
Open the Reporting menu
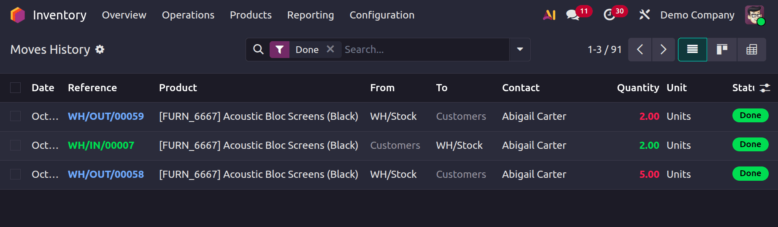(x=311, y=15)
